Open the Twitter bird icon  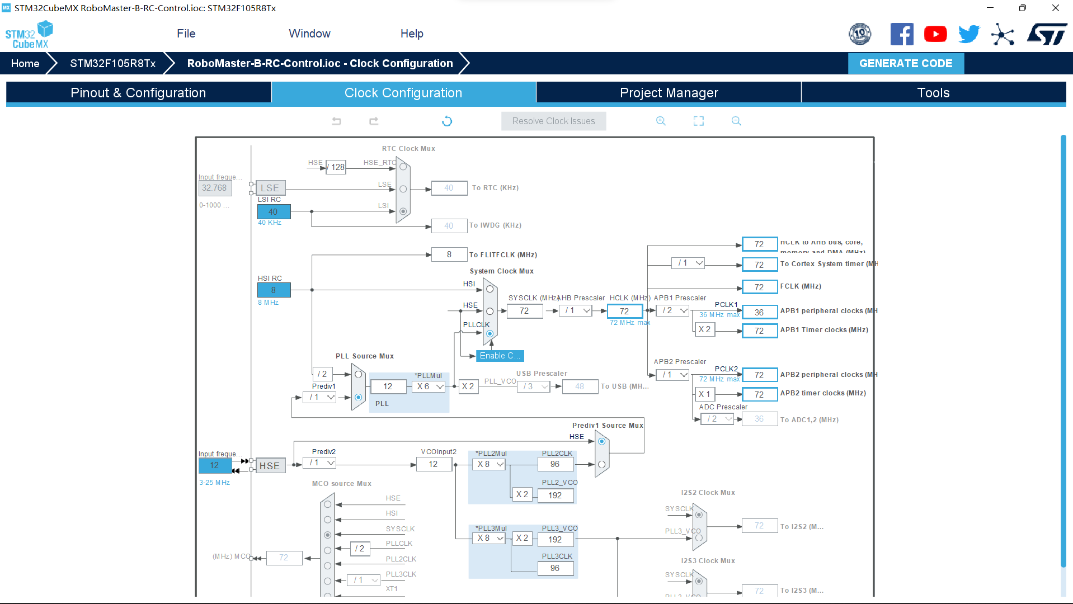(x=969, y=34)
